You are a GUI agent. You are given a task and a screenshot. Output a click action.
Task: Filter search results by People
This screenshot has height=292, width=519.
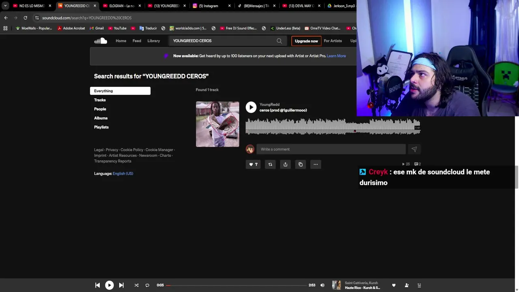[100, 109]
